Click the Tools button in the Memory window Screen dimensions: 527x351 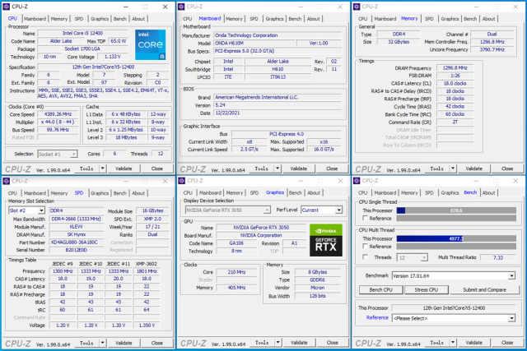point(436,169)
